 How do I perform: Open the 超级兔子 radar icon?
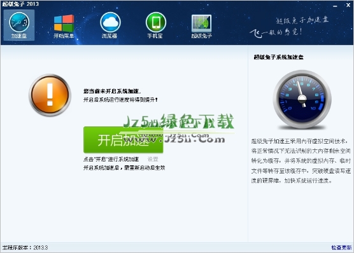pos(201,26)
